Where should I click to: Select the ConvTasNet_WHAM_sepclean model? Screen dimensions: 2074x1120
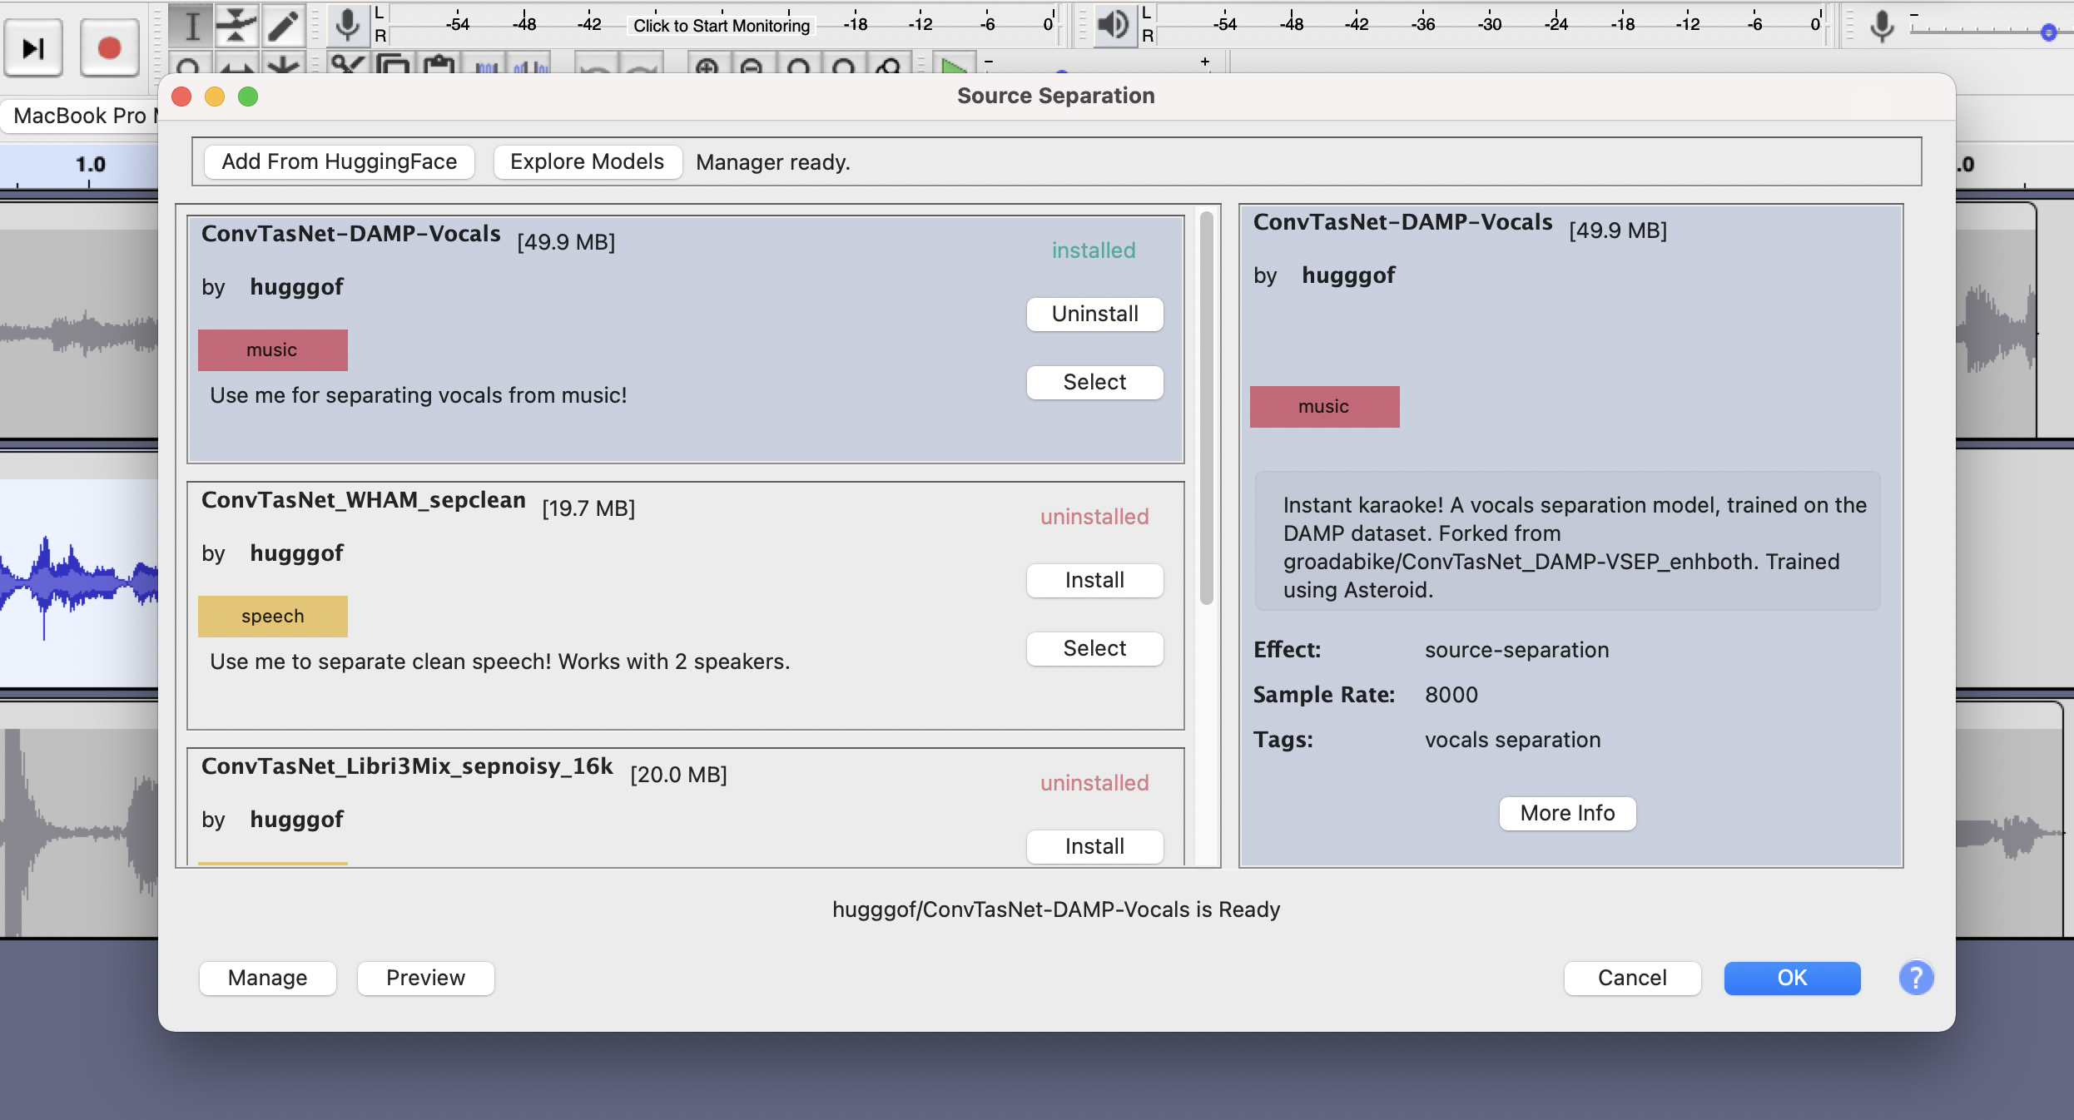click(1094, 648)
